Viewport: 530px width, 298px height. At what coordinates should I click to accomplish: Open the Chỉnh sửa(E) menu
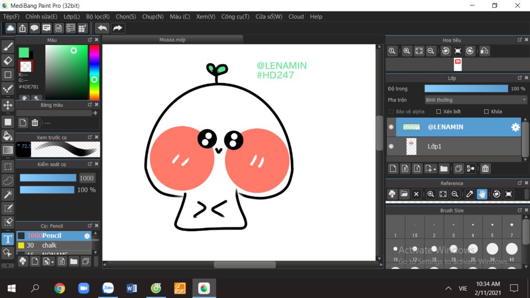coord(41,17)
